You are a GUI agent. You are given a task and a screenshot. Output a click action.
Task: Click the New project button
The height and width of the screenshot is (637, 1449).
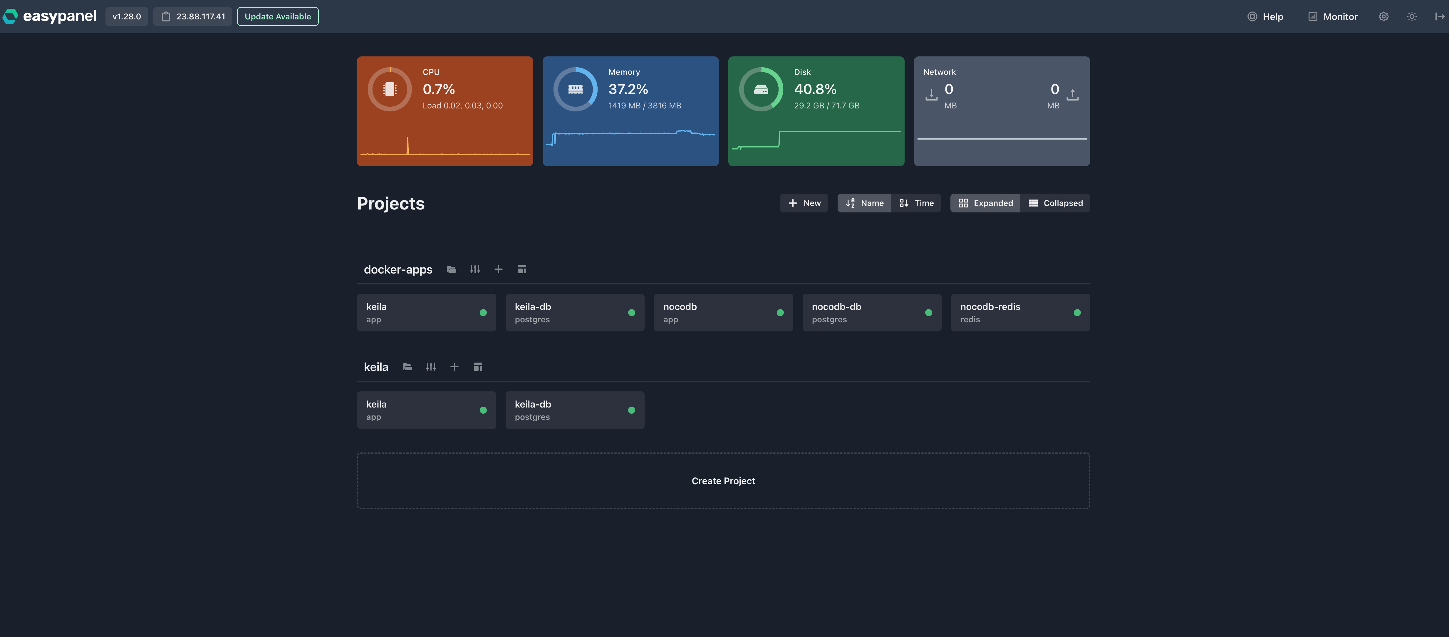point(803,202)
